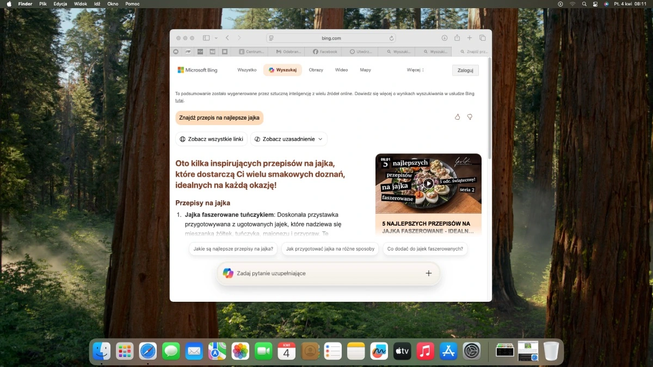Click the globe icon before Zobacz wszystkie linki

(x=182, y=139)
